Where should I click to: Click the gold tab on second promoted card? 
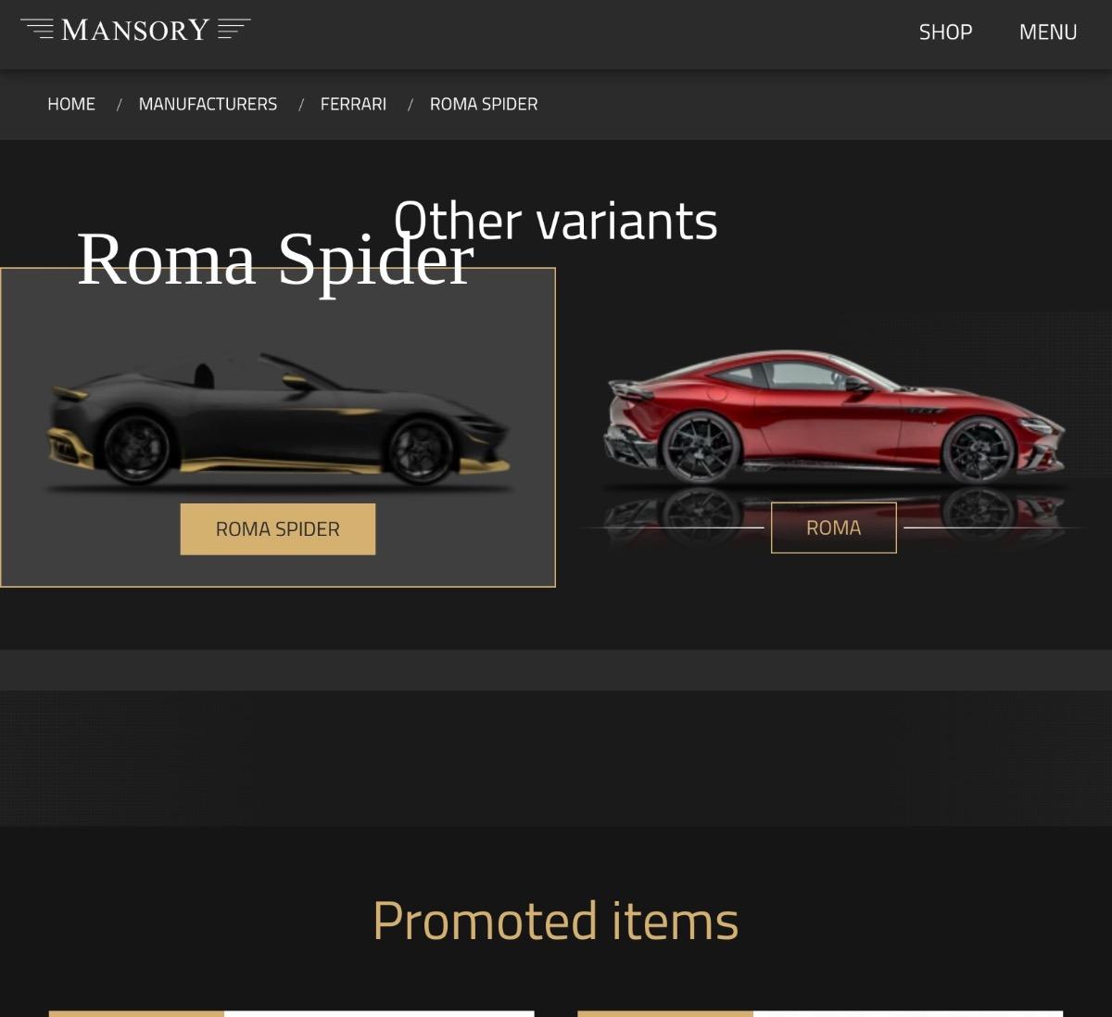click(x=665, y=1014)
